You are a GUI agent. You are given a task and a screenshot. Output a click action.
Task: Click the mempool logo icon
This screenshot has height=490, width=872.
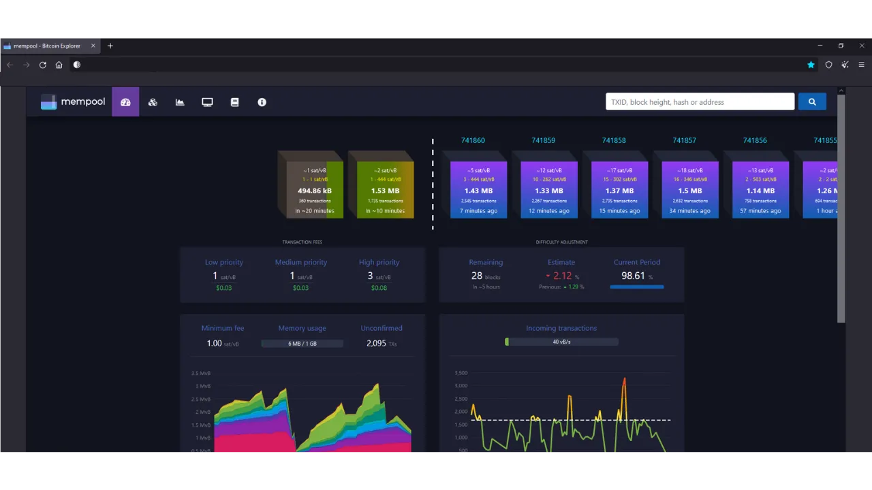click(48, 101)
